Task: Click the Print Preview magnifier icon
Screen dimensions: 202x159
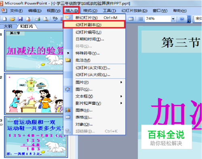Action: coord(46,19)
